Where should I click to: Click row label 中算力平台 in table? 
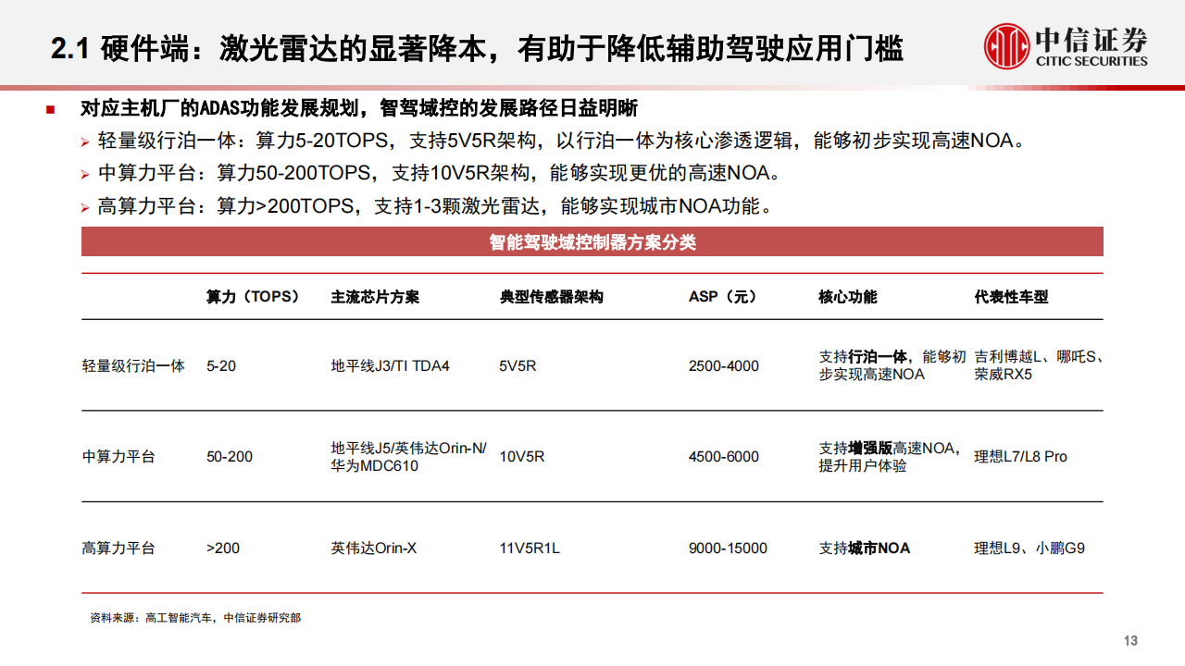point(118,456)
